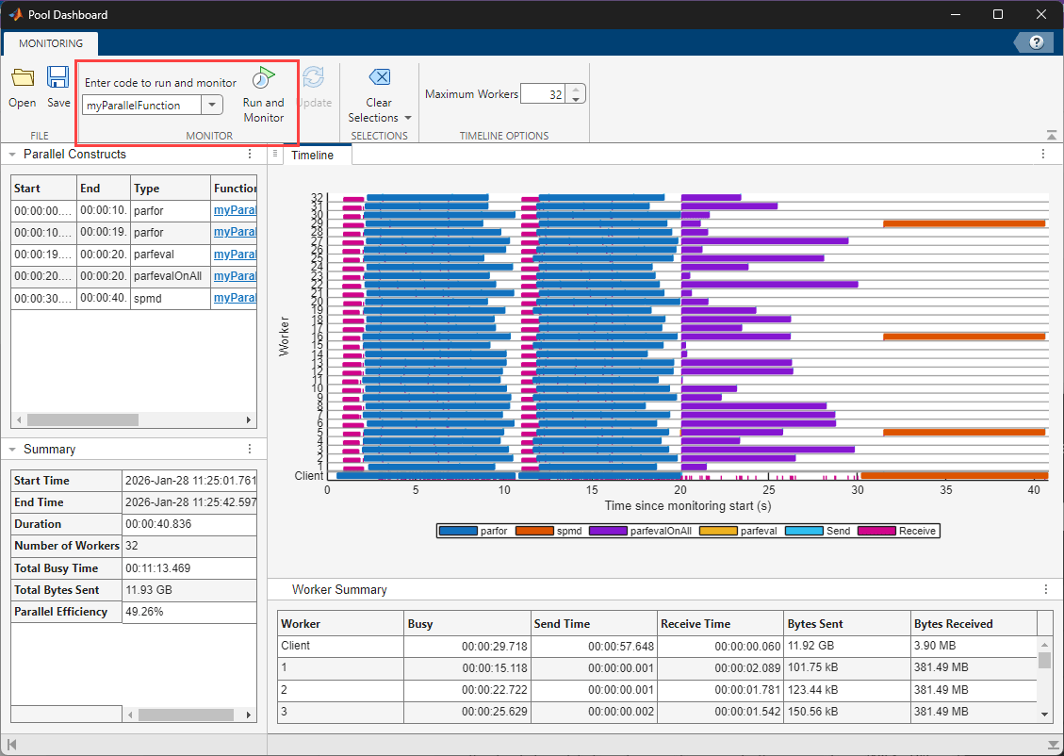Screen dimensions: 1064x756
Task: Select Worker 3 row in Worker Summary
Action: click(x=658, y=712)
